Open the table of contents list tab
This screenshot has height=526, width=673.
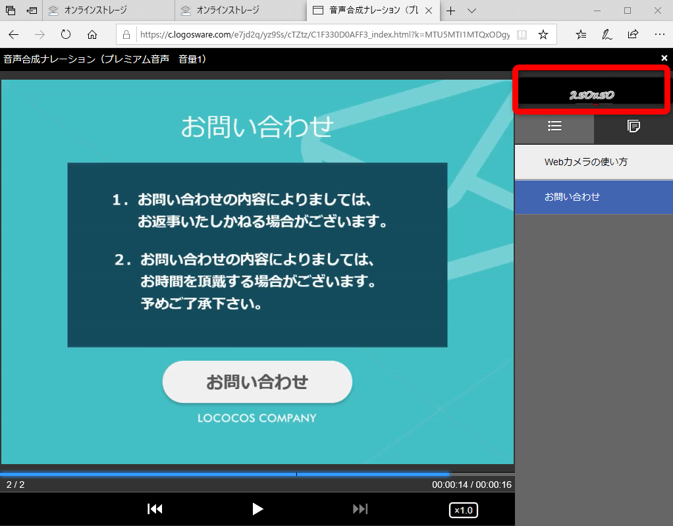(554, 126)
